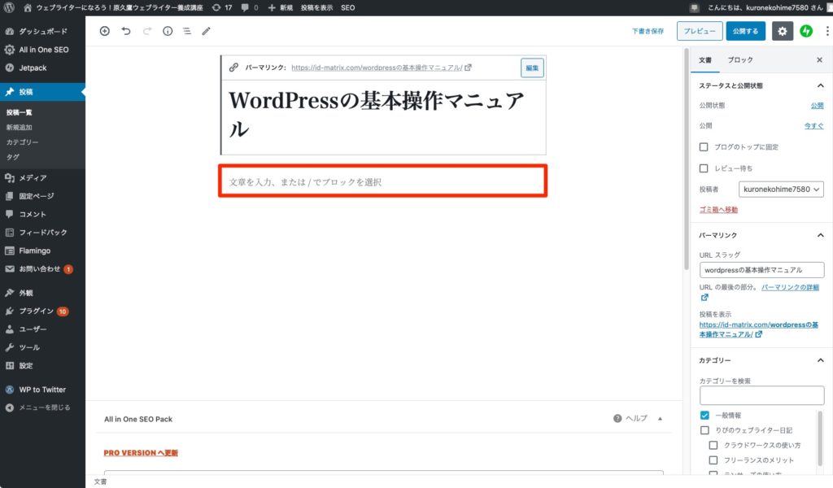Click 下書き保存 save draft
Screen dimensions: 833x488
[648, 32]
